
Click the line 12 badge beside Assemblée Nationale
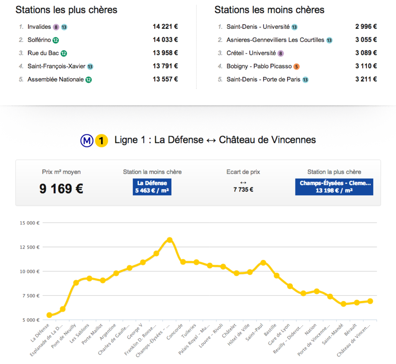pos(89,80)
